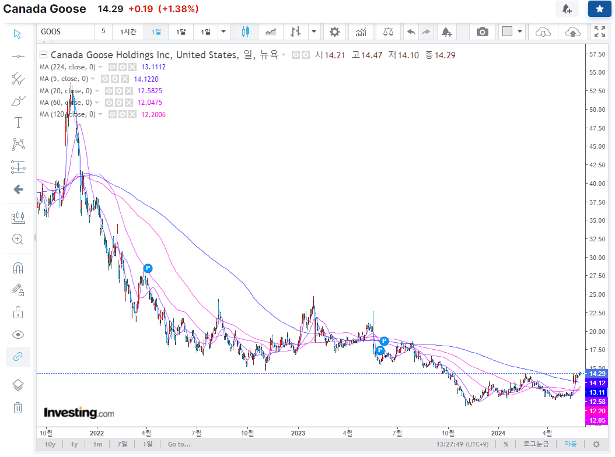Toggle 자동 auto scale
Image resolution: width=615 pixels, height=457 pixels.
coord(571,444)
